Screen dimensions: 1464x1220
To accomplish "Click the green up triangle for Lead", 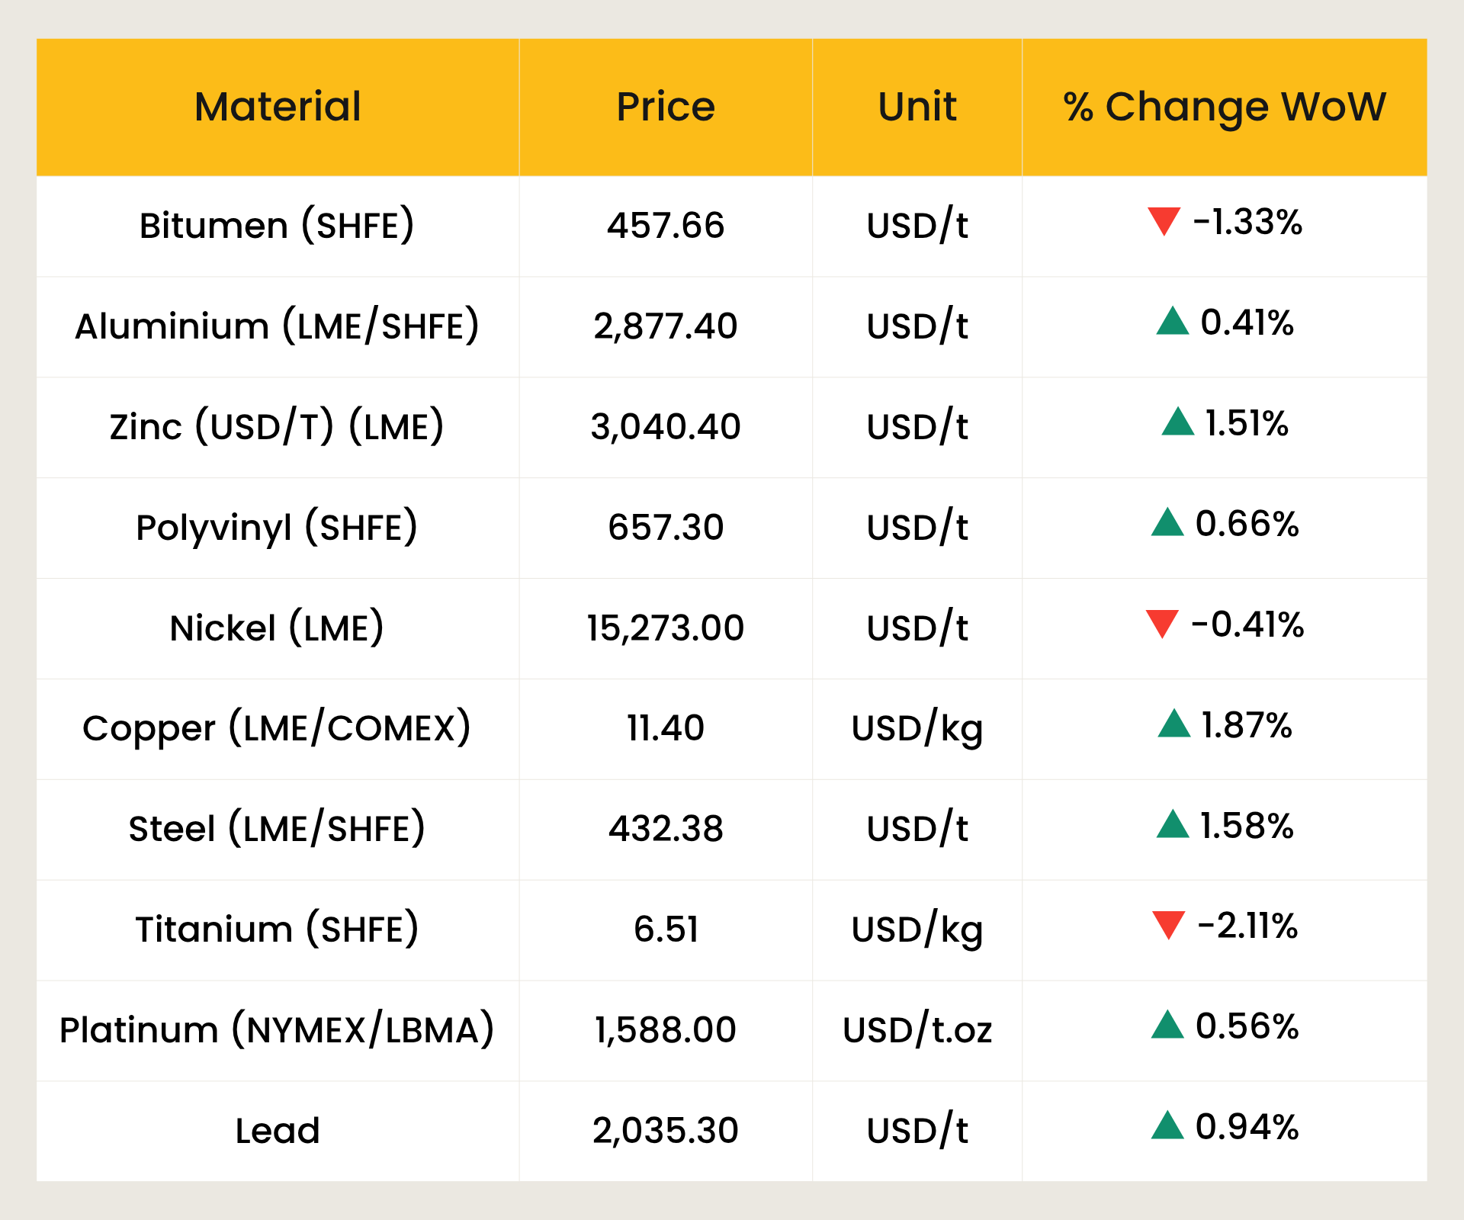I will click(1167, 1126).
